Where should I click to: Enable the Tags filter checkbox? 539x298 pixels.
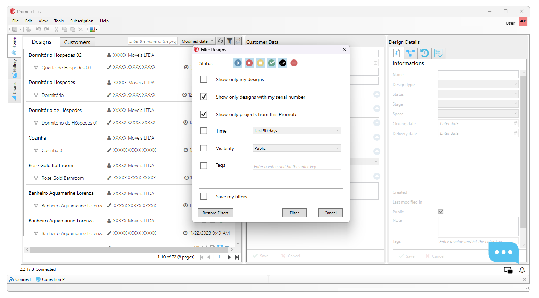click(x=204, y=165)
